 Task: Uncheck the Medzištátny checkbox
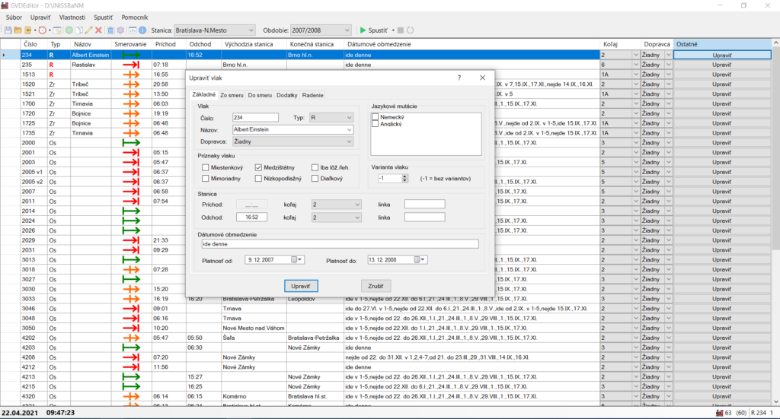(x=258, y=167)
